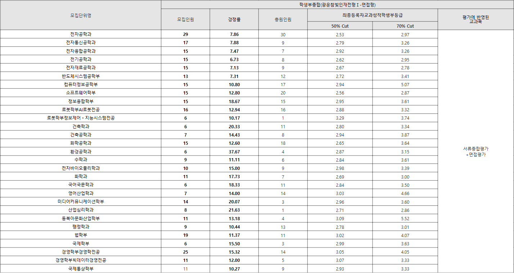Click the 모집인원 column header

185,19
